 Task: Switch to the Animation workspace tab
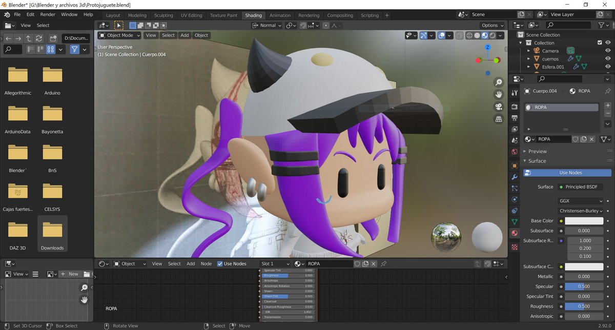(280, 15)
